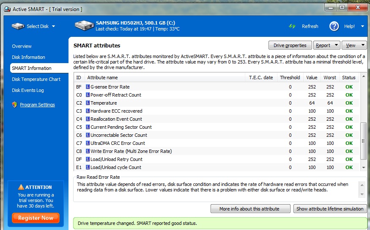Click info icon for Current Pending Sector Count
This screenshot has height=230, width=370.
(88, 127)
